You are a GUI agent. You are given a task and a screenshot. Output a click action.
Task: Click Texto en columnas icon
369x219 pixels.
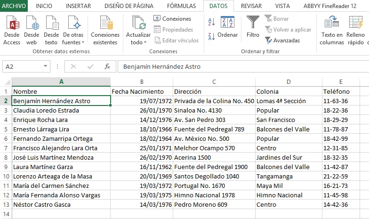(x=332, y=31)
